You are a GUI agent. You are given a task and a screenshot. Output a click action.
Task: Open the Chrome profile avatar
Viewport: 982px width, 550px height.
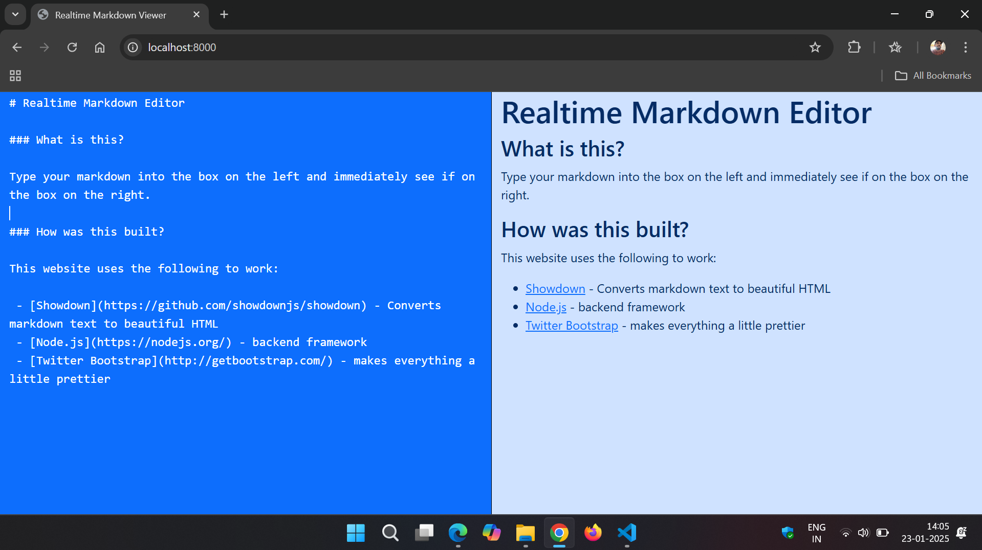point(937,48)
